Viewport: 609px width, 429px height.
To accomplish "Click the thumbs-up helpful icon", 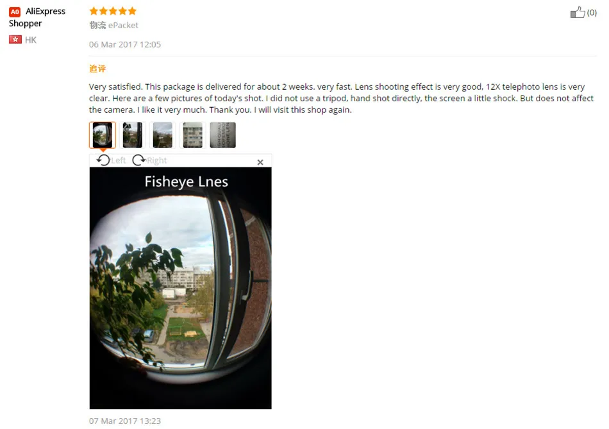I will (x=578, y=12).
